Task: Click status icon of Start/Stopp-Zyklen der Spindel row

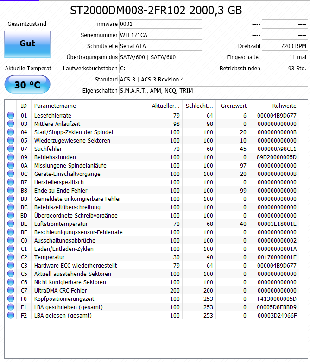Action: 11,132
